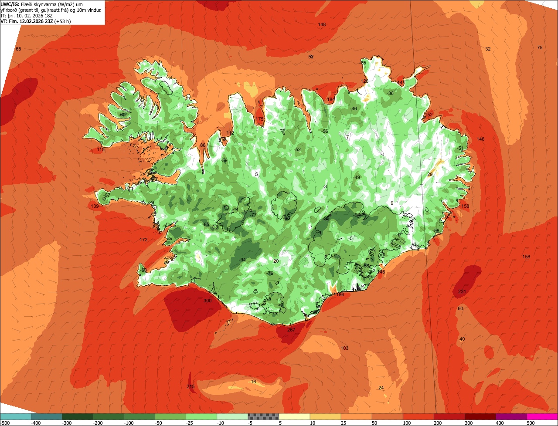The image size is (558, 426).
Task: Click the value 115 near the Westfjords coast
Action: point(101,149)
